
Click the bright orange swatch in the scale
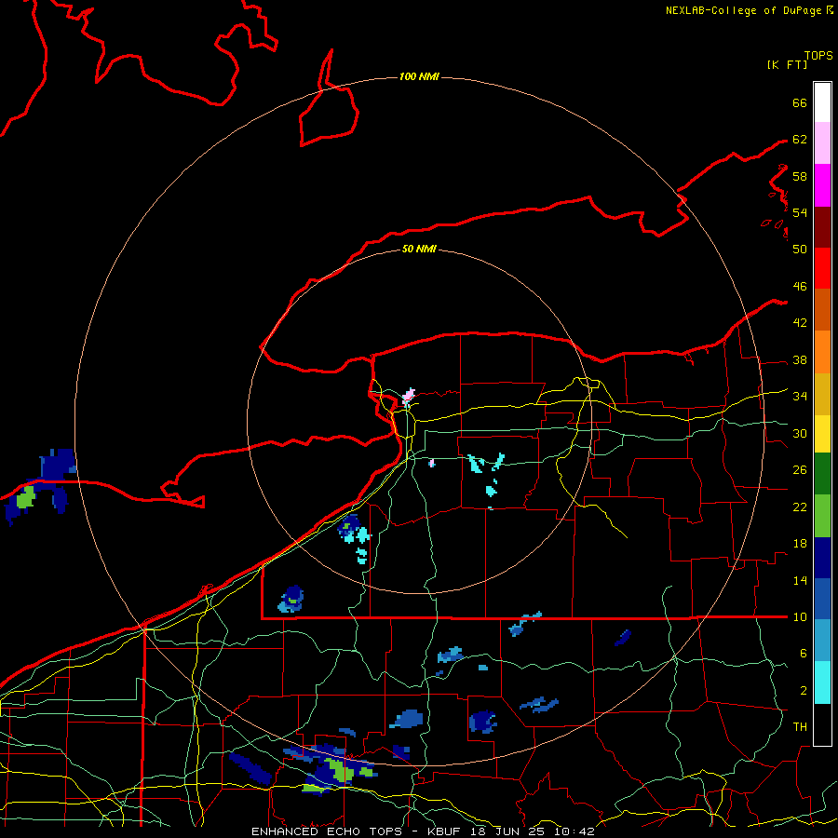[822, 352]
